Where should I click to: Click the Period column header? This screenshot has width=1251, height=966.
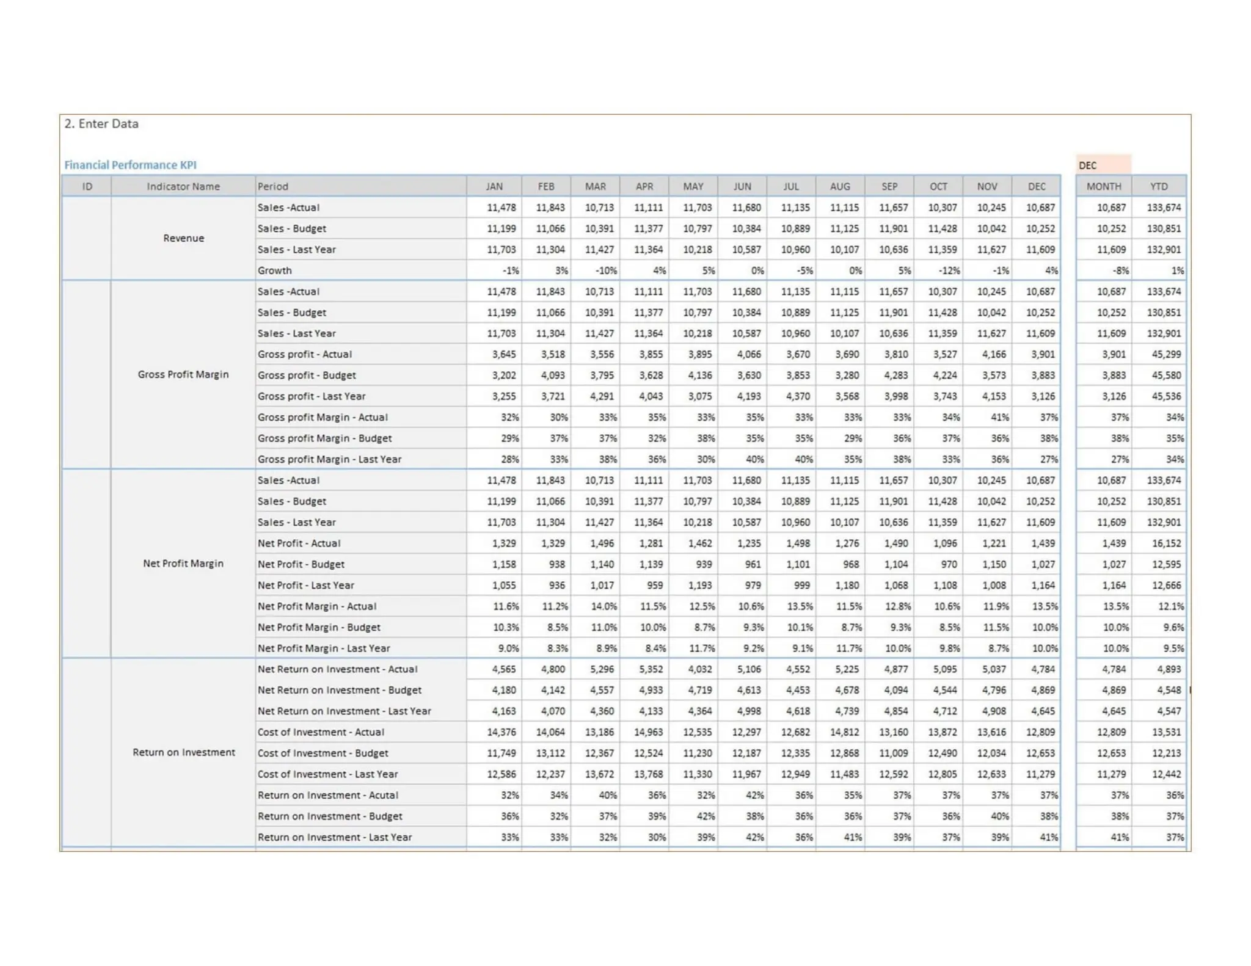(x=361, y=186)
